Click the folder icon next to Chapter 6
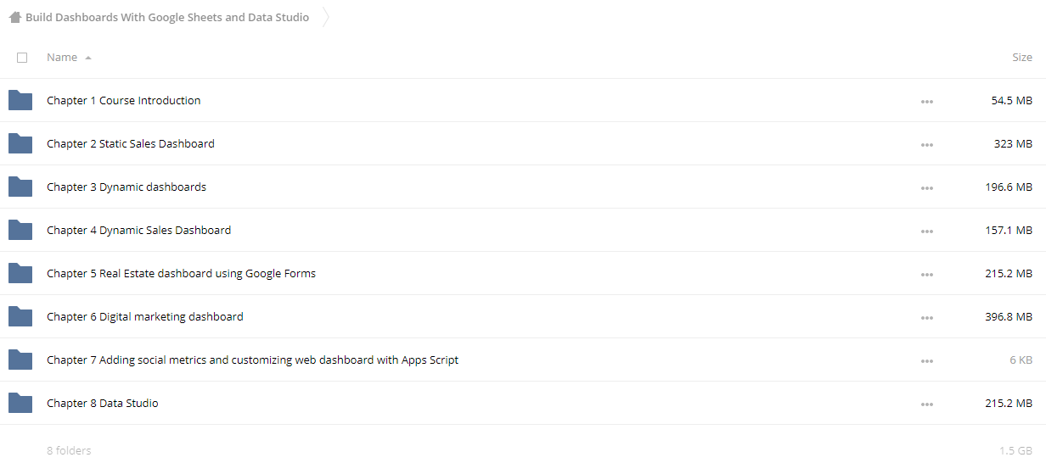Image resolution: width=1046 pixels, height=474 pixels. 20,316
